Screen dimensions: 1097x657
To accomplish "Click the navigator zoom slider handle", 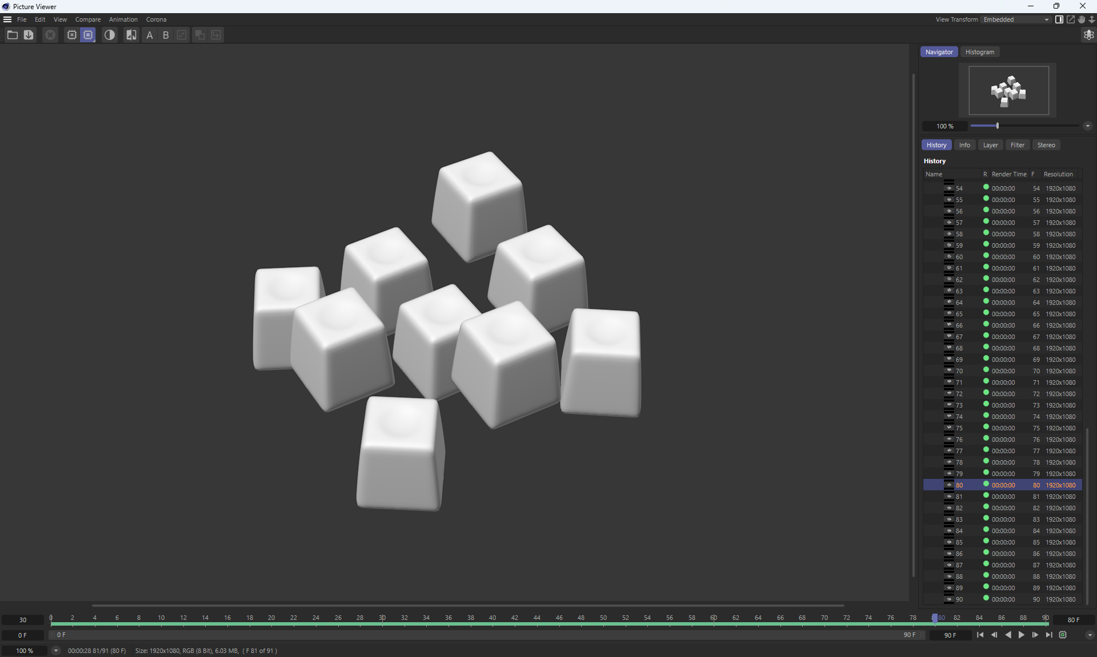I will tap(997, 126).
